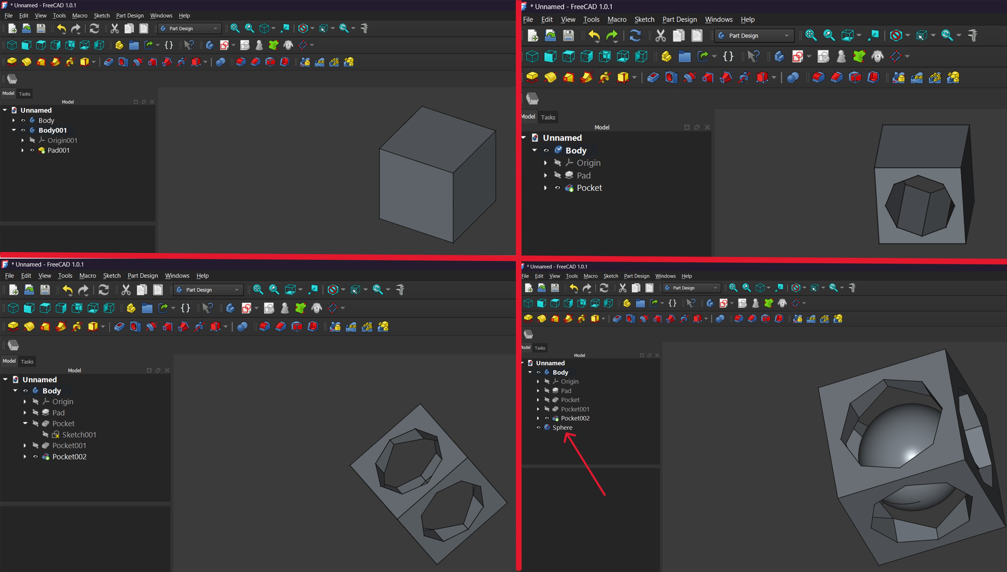The image size is (1007, 572).
Task: Expand the Origin001 tree node
Action: (x=22, y=140)
